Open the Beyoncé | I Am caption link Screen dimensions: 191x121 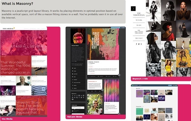tap(140, 79)
